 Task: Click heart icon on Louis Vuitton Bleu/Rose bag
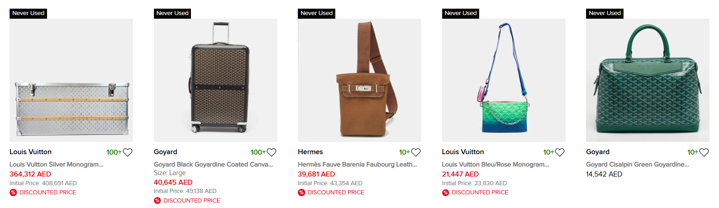(560, 152)
